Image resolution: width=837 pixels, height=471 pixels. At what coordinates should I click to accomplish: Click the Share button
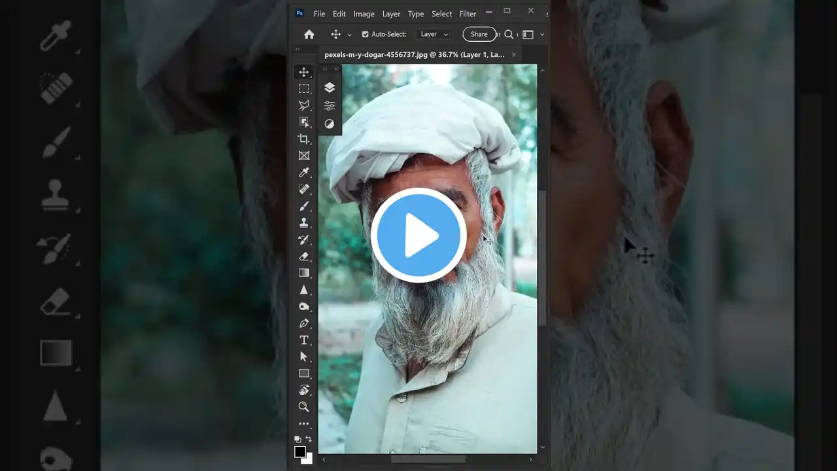click(x=479, y=34)
